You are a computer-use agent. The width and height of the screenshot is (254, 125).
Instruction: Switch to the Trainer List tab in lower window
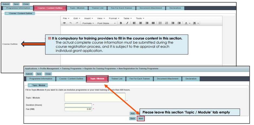coord(117,79)
